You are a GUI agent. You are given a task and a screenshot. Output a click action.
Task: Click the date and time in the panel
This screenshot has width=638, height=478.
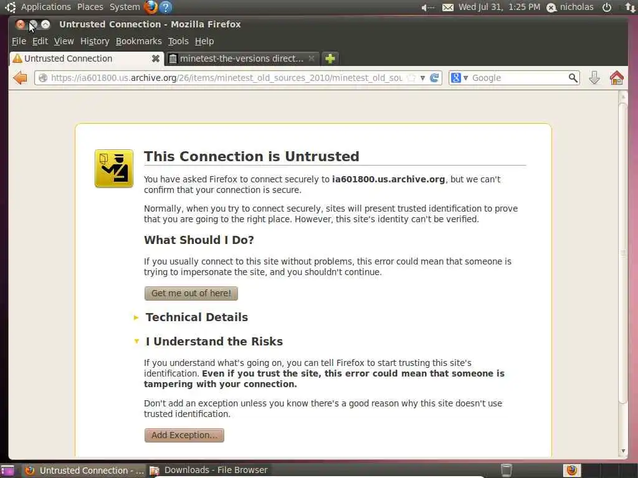pos(499,7)
